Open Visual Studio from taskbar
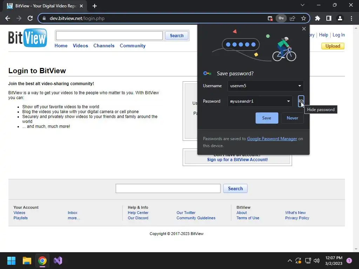 click(x=58, y=261)
